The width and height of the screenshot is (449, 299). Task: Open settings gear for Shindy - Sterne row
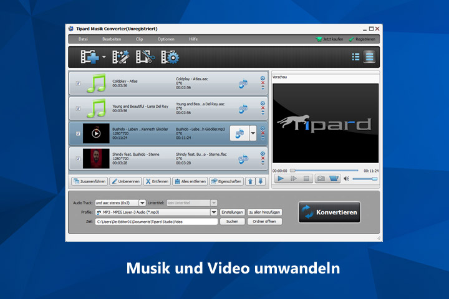(x=263, y=154)
